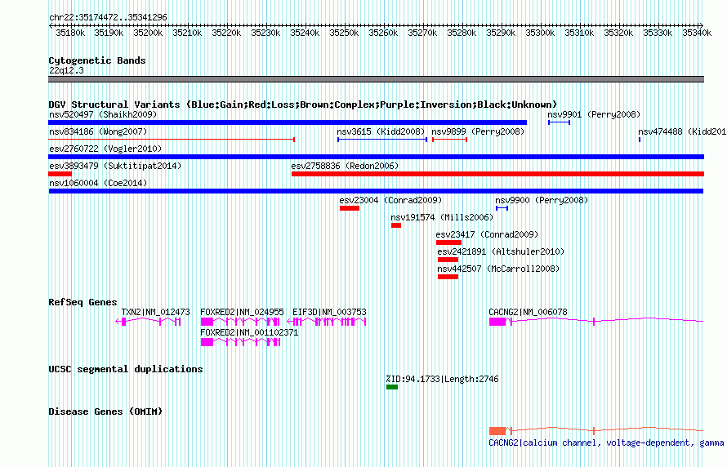Click the 35300k ruler label

(x=540, y=33)
